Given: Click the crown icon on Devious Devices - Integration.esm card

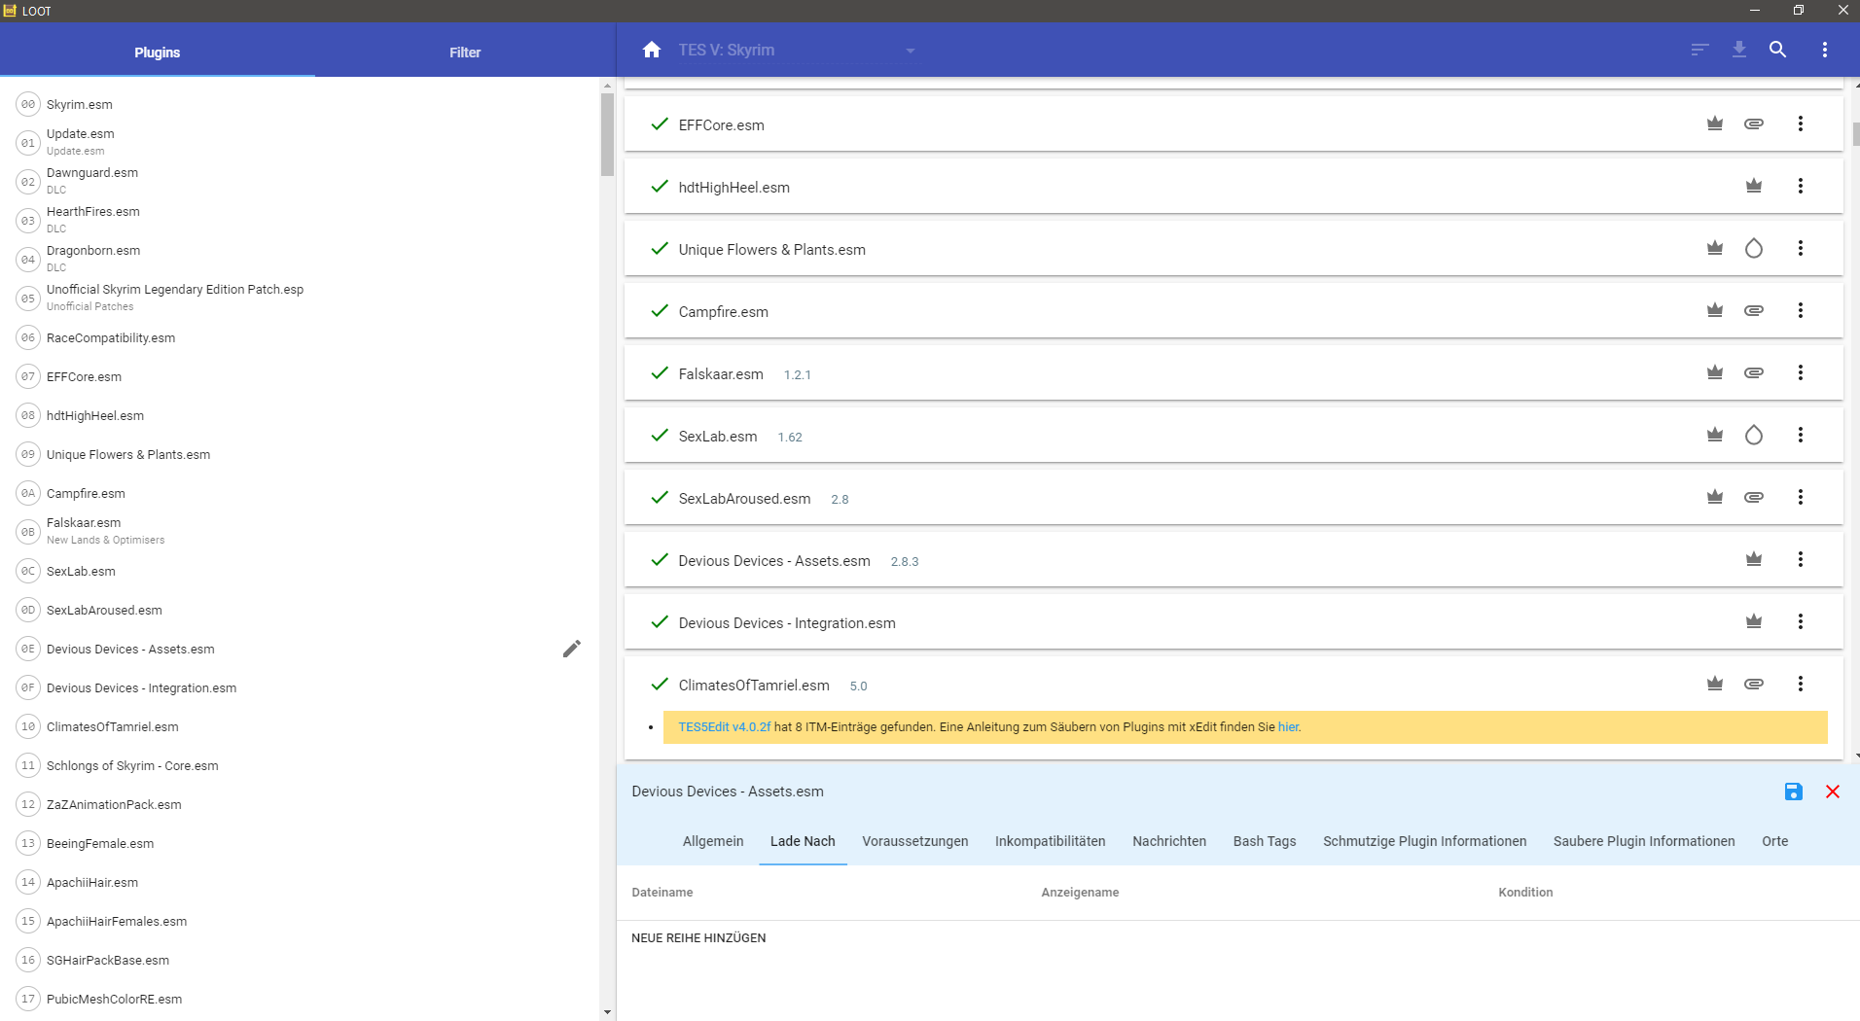Looking at the screenshot, I should 1754,621.
